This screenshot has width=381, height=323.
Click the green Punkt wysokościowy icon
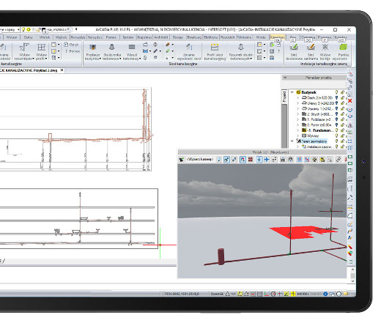[x=343, y=47]
